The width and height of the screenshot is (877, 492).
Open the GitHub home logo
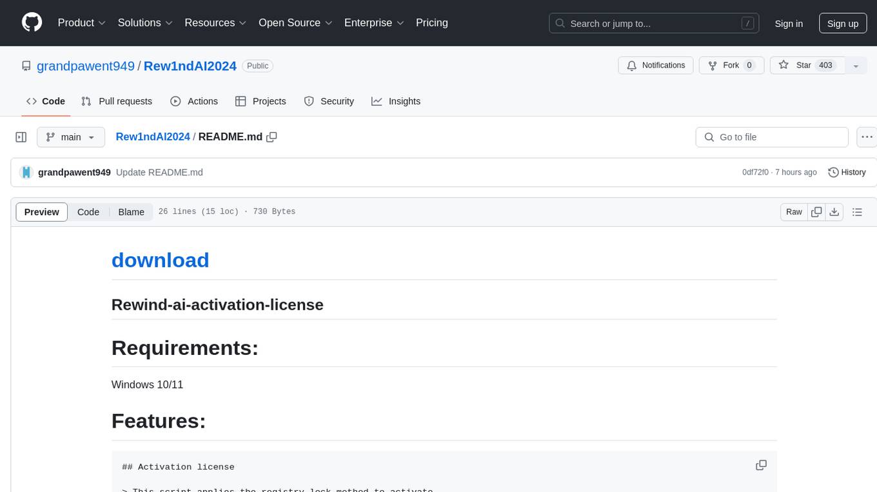(32, 23)
